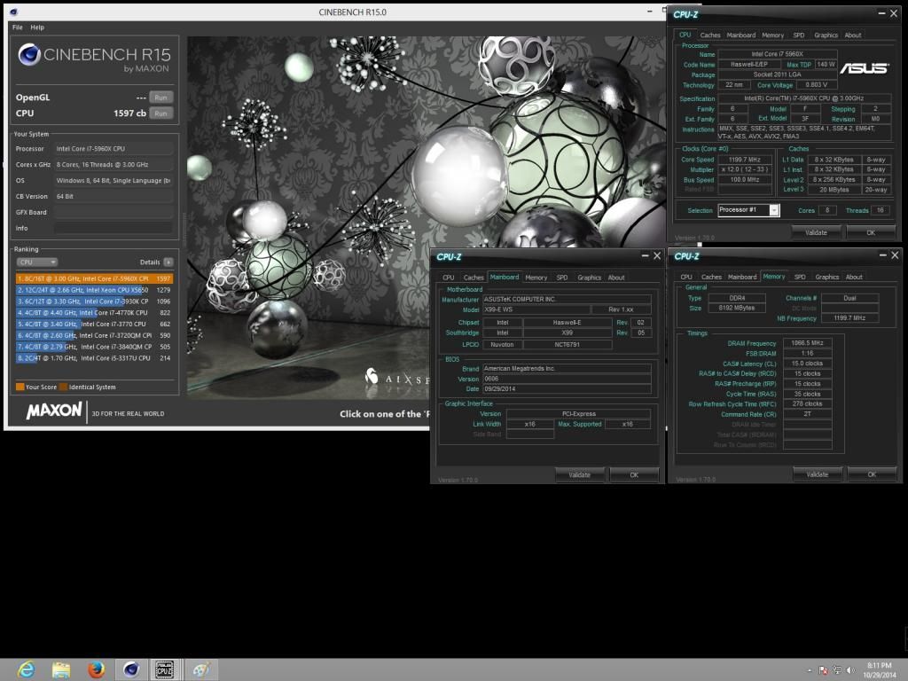Open Graphics tab in CPU-Z processor window
This screenshot has height=681, width=908.
[826, 35]
